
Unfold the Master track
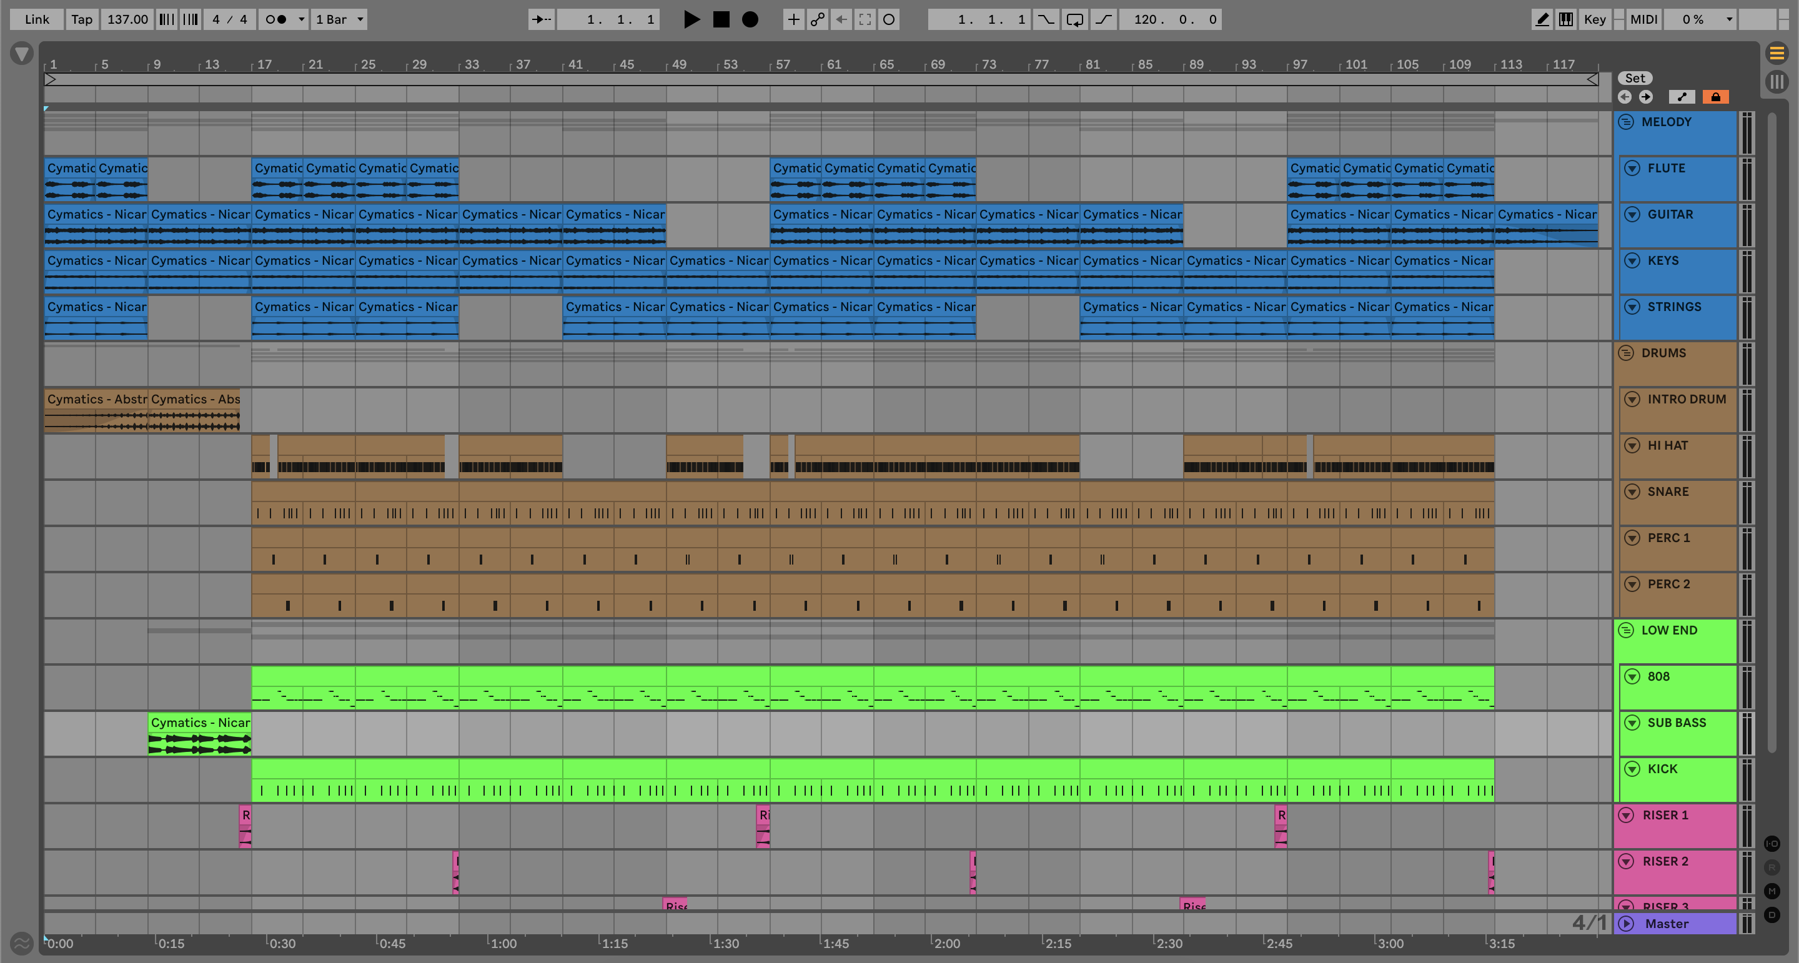tap(1626, 923)
